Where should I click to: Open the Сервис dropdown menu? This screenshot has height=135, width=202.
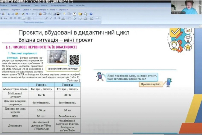coord(25,9)
